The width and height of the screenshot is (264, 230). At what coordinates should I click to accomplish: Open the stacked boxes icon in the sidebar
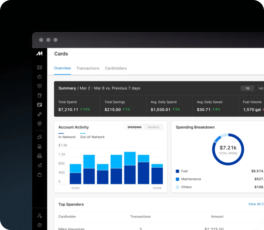[x=40, y=156]
